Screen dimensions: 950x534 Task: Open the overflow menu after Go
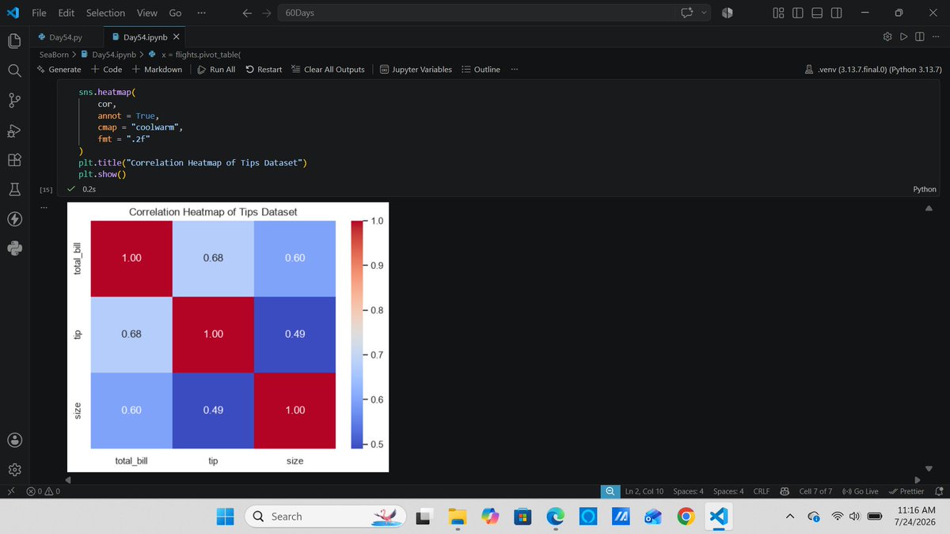(x=201, y=13)
